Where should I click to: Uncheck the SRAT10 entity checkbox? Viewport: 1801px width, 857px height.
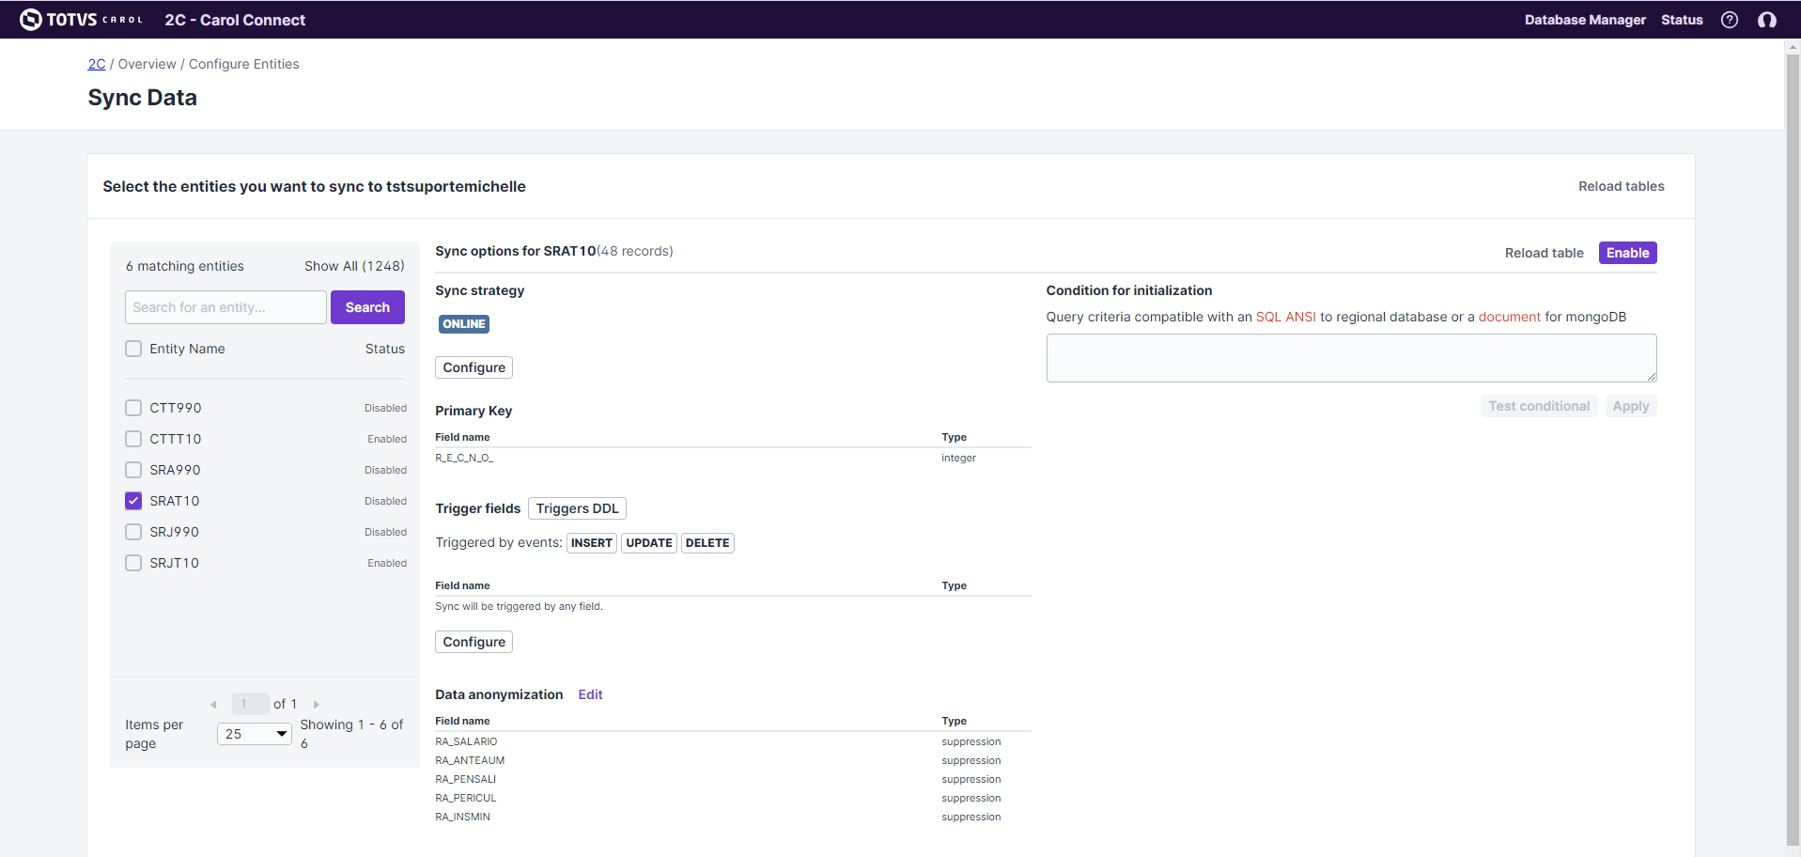133,501
